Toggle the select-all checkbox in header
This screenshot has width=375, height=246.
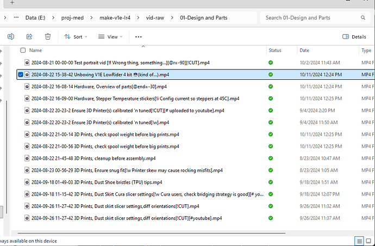[23, 50]
